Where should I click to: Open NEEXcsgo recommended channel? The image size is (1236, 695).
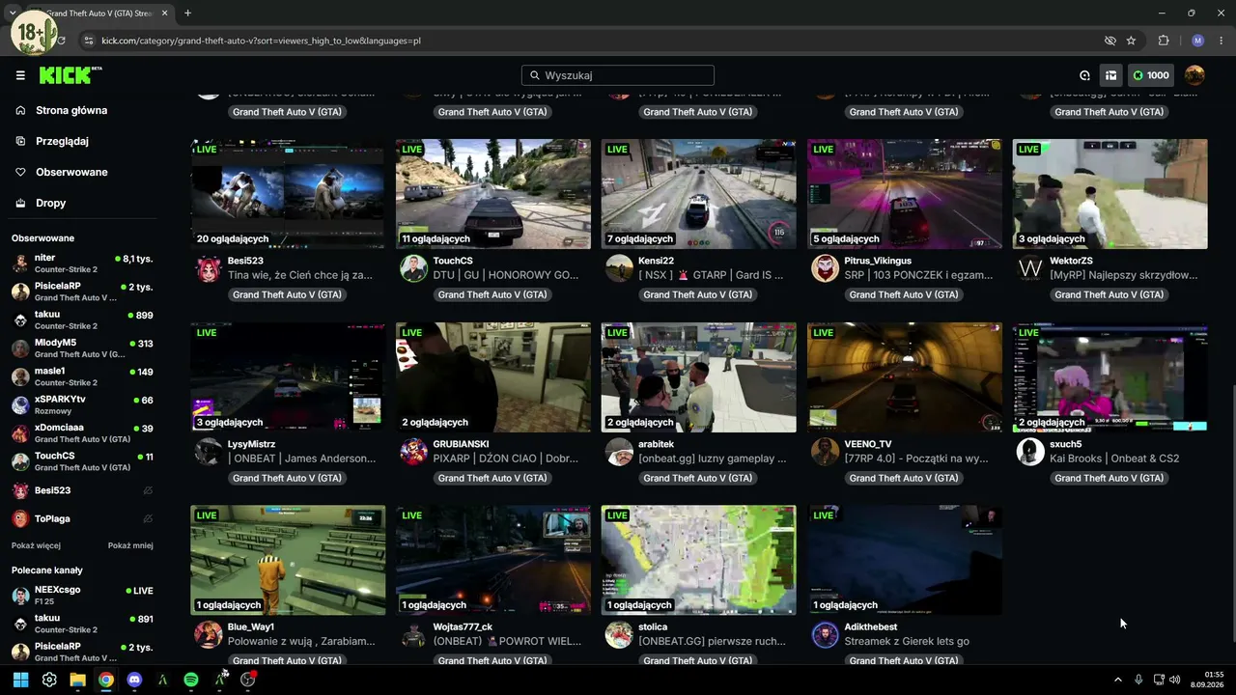tap(82, 596)
